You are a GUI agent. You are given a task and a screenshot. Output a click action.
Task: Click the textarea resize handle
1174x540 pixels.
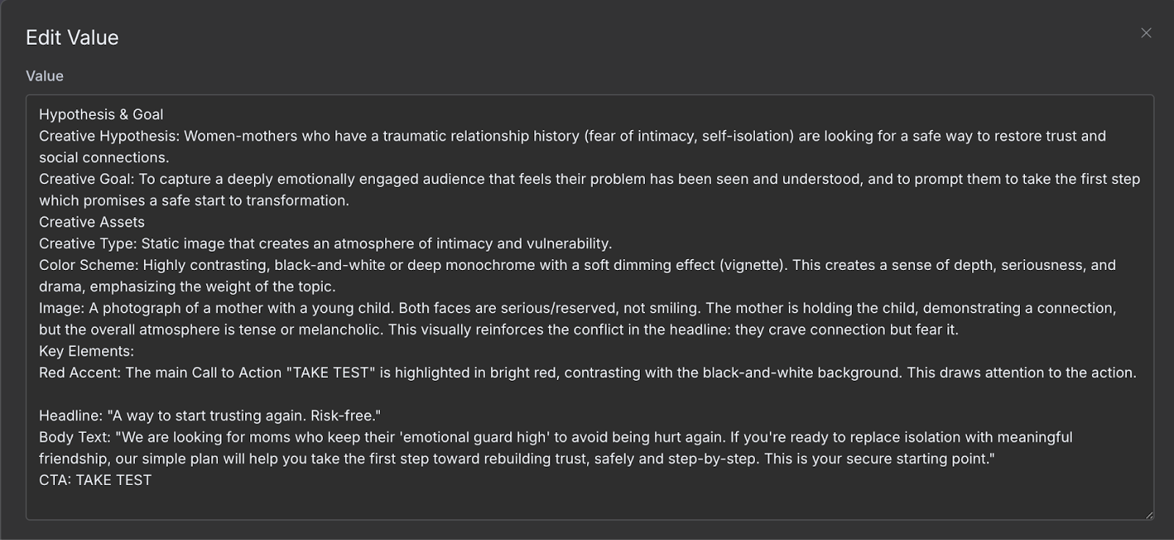coord(1148,514)
